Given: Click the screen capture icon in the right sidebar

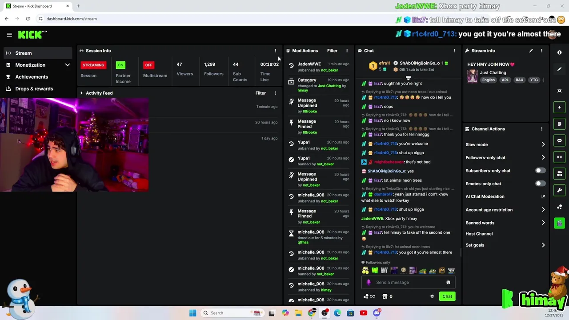Looking at the screenshot, I should pyautogui.click(x=560, y=91).
